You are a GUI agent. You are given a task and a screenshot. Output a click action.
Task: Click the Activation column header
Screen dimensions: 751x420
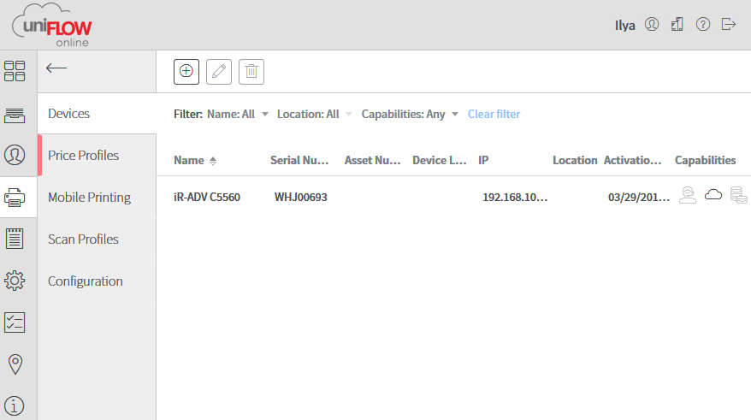[x=632, y=160]
